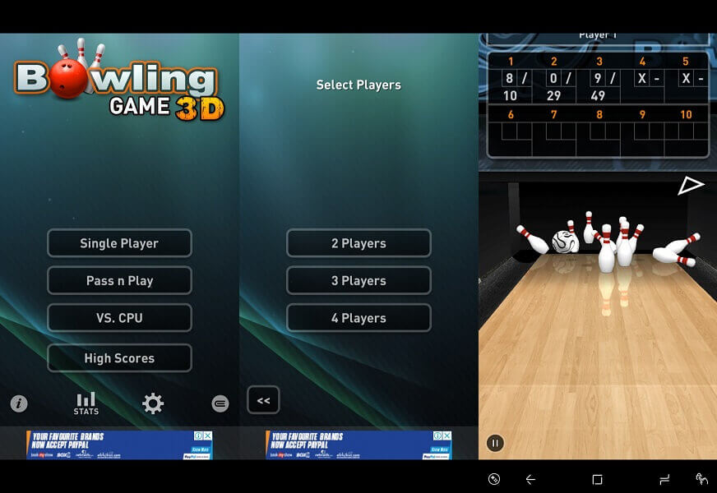Click the frame 5 strike X box
The width and height of the screenshot is (717, 493).
[x=686, y=79]
